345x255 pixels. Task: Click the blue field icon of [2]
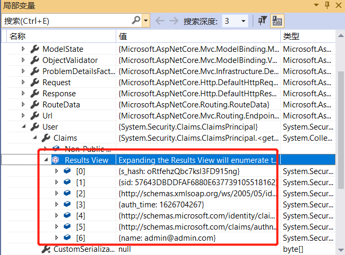(67, 193)
